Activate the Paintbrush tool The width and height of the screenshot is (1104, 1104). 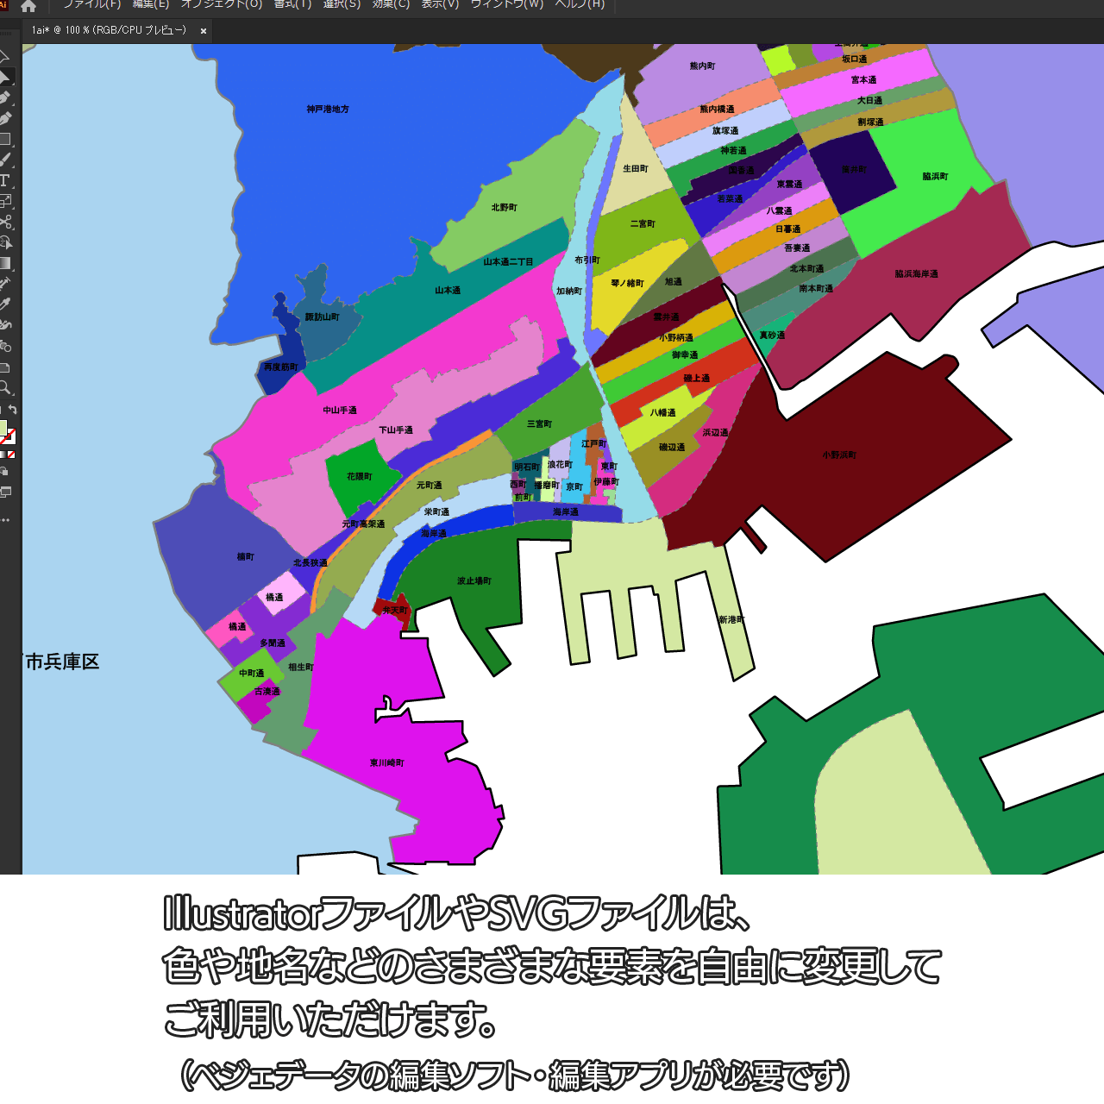coord(5,160)
